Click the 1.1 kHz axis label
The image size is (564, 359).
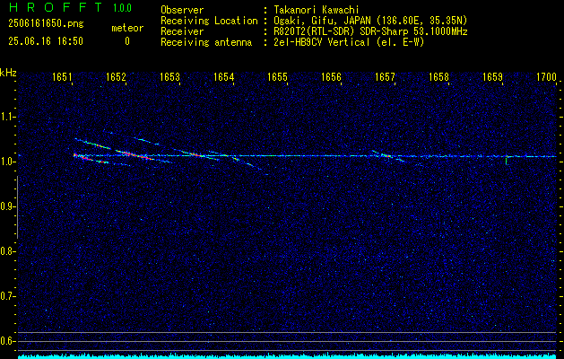[x=7, y=117]
